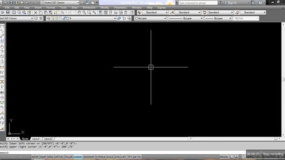
Task: Click the QP quick properties button
Action: [x=135, y=157]
